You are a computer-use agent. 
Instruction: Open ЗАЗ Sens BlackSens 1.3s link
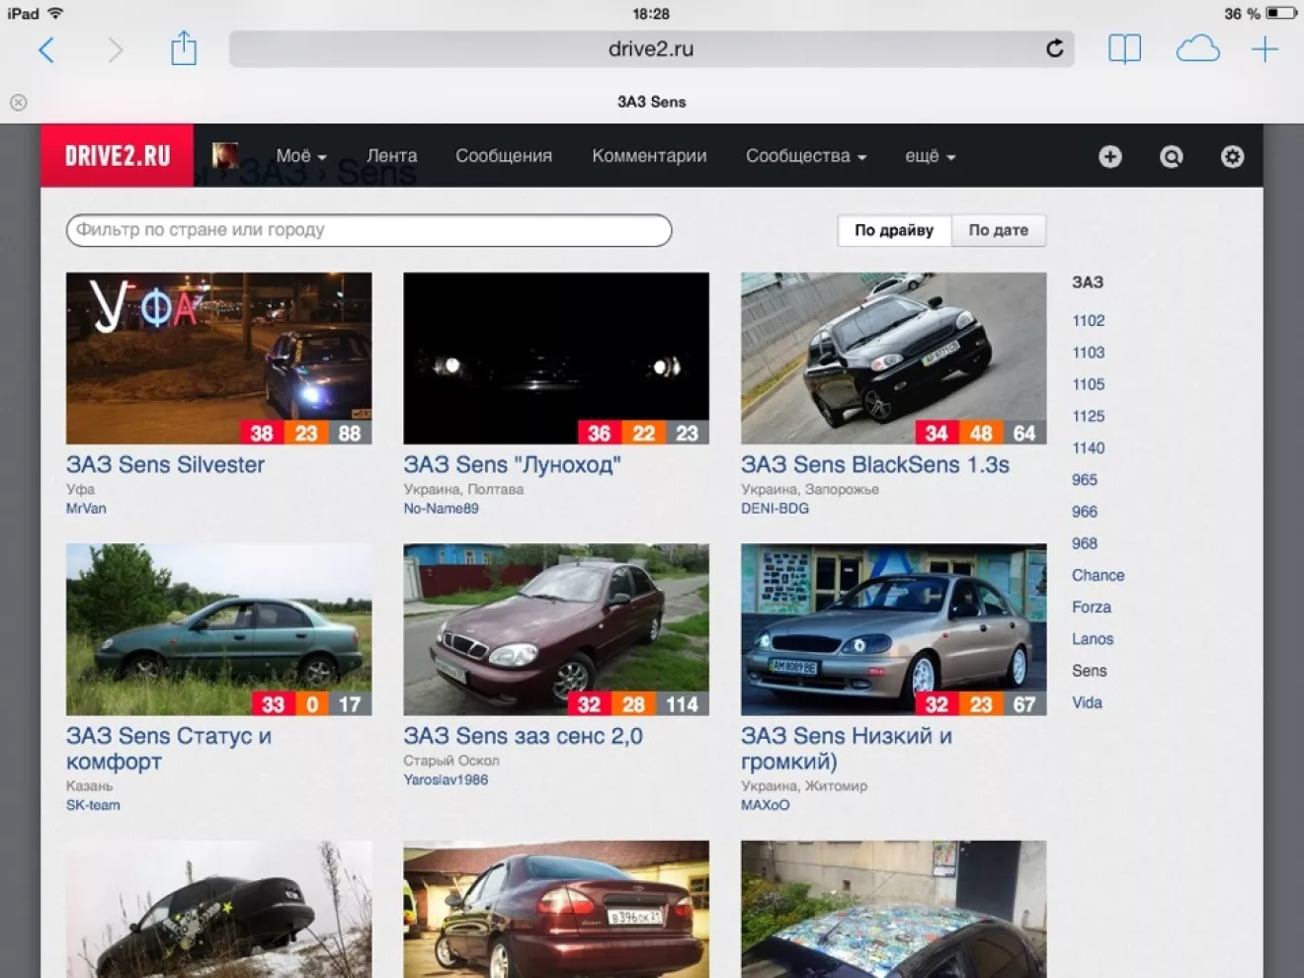[875, 464]
